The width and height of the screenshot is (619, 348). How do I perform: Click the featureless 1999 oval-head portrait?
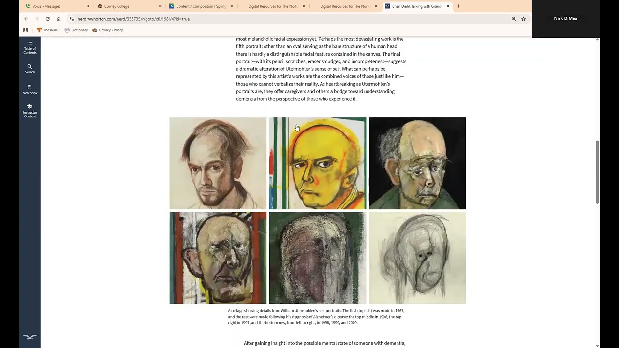point(318,258)
